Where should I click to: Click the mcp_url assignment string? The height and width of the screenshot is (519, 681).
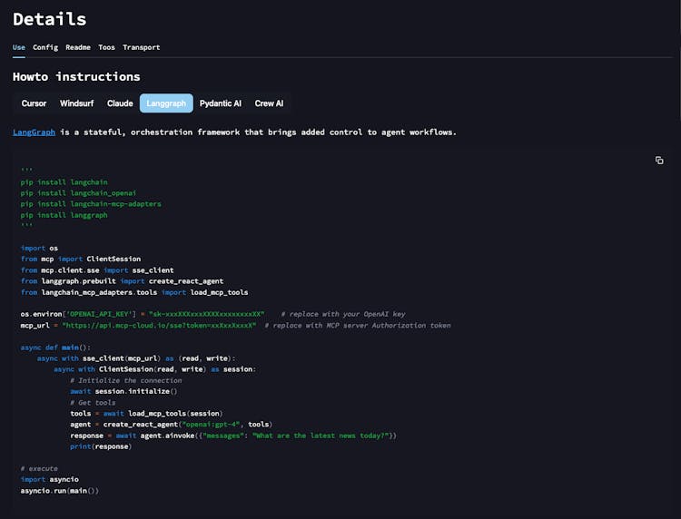point(159,326)
